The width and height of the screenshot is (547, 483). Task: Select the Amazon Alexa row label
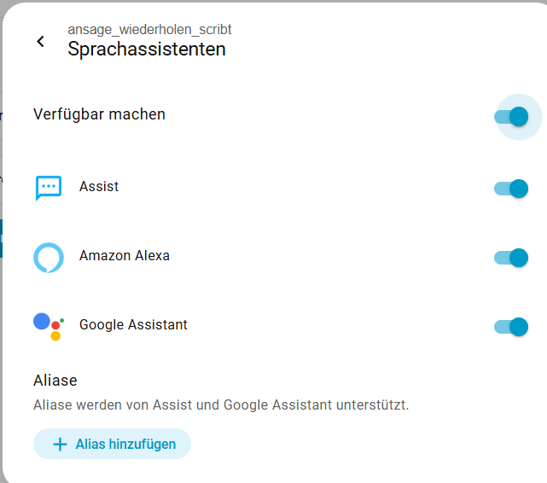coord(125,255)
